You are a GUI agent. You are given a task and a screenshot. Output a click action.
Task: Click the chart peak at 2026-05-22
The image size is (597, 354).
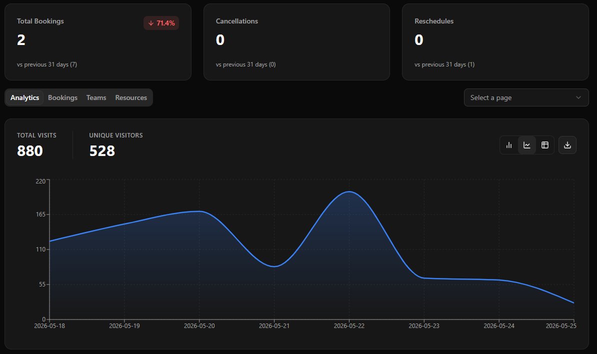pos(349,191)
